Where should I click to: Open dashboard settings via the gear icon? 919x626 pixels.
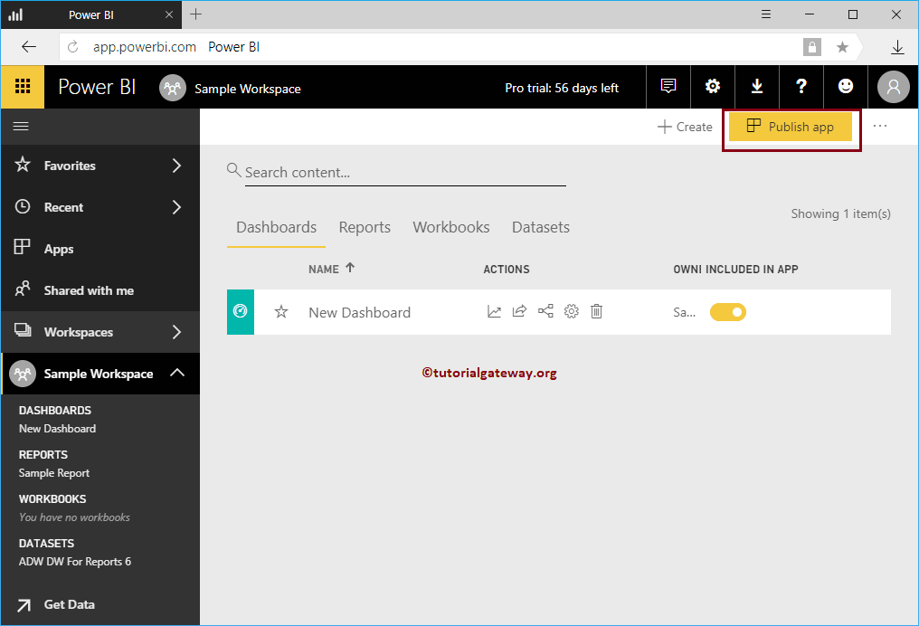[571, 310]
